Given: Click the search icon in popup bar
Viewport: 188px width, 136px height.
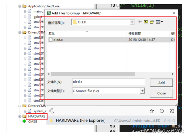Looking at the screenshot, I should [x=52, y=111].
